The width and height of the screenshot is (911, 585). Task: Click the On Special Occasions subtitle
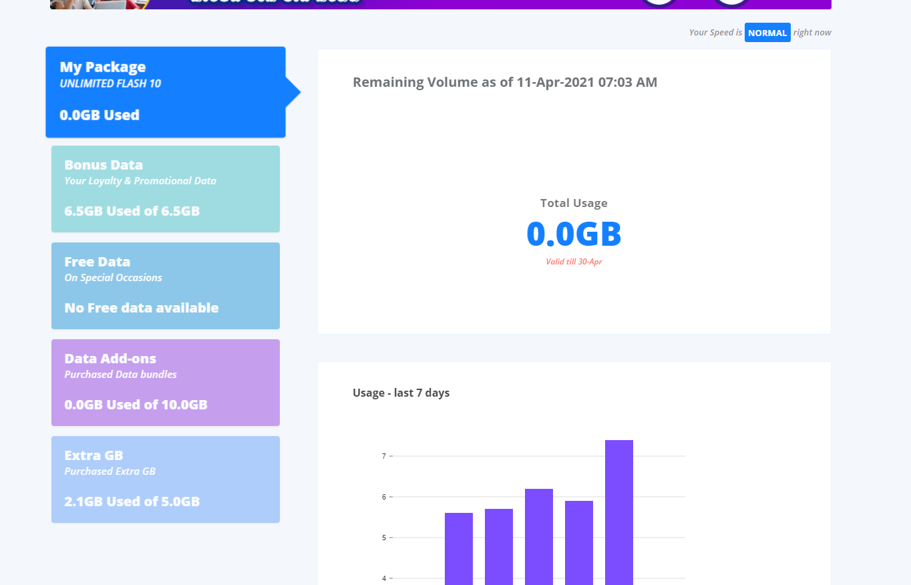click(x=114, y=278)
